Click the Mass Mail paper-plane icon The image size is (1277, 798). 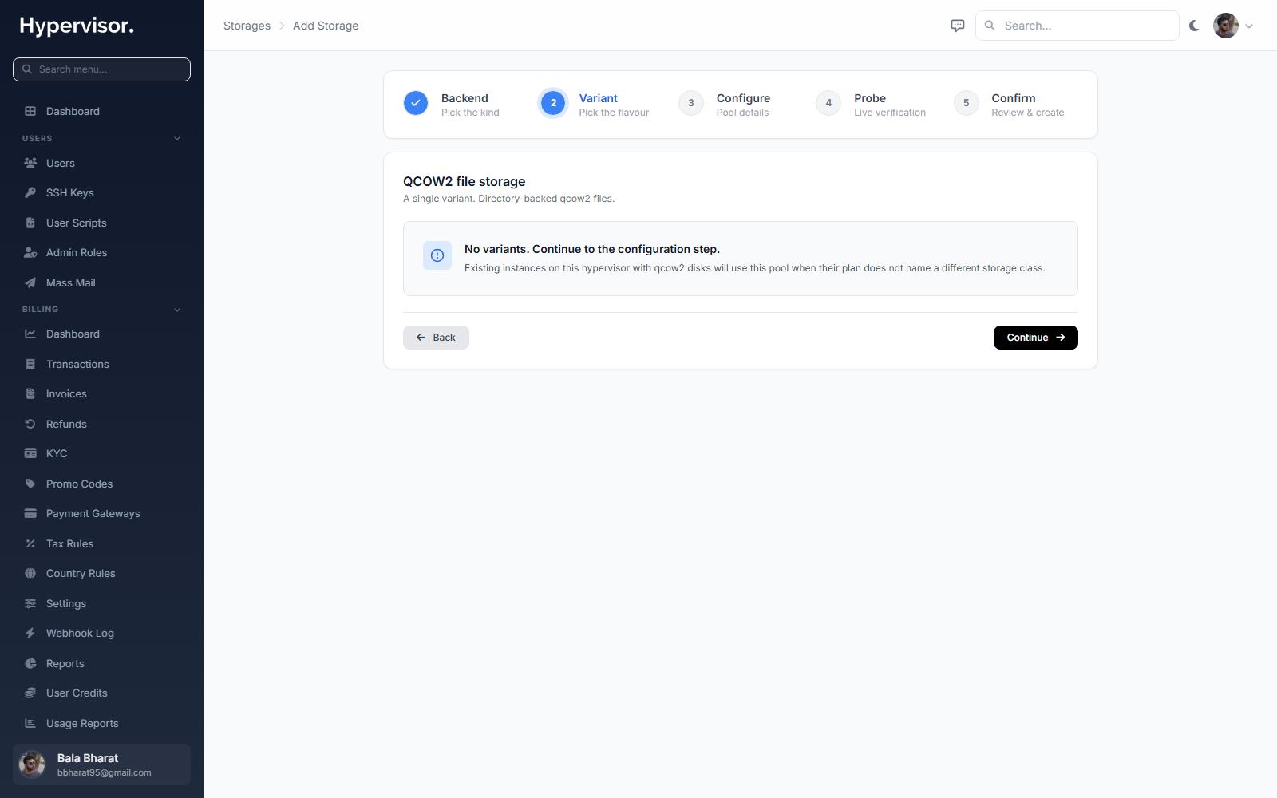coord(30,282)
